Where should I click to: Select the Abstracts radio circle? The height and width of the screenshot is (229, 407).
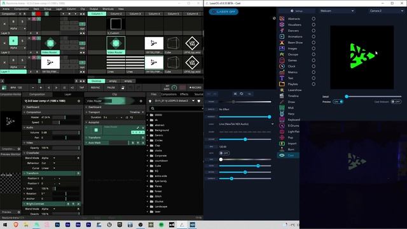(x=314, y=18)
